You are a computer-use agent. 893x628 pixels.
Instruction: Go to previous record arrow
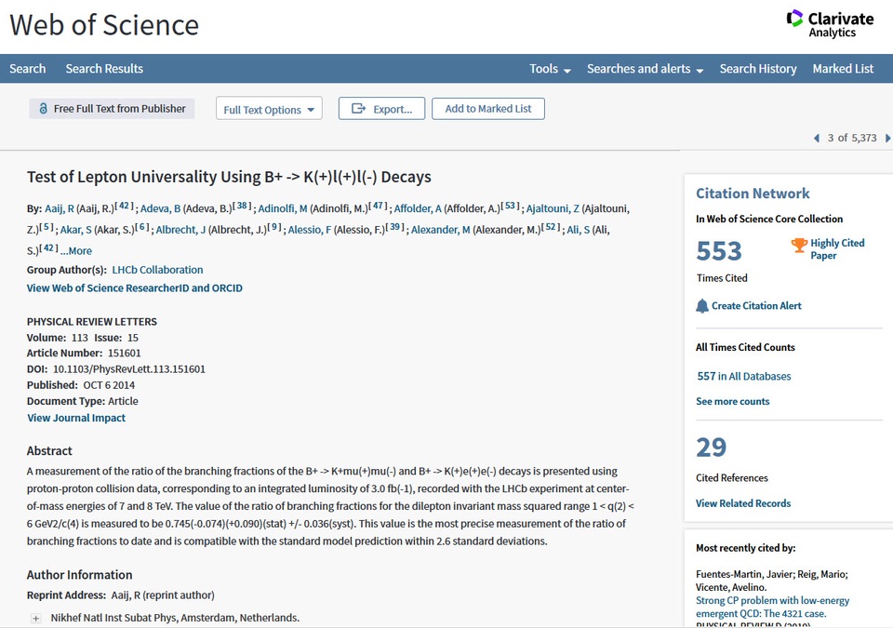pyautogui.click(x=817, y=138)
